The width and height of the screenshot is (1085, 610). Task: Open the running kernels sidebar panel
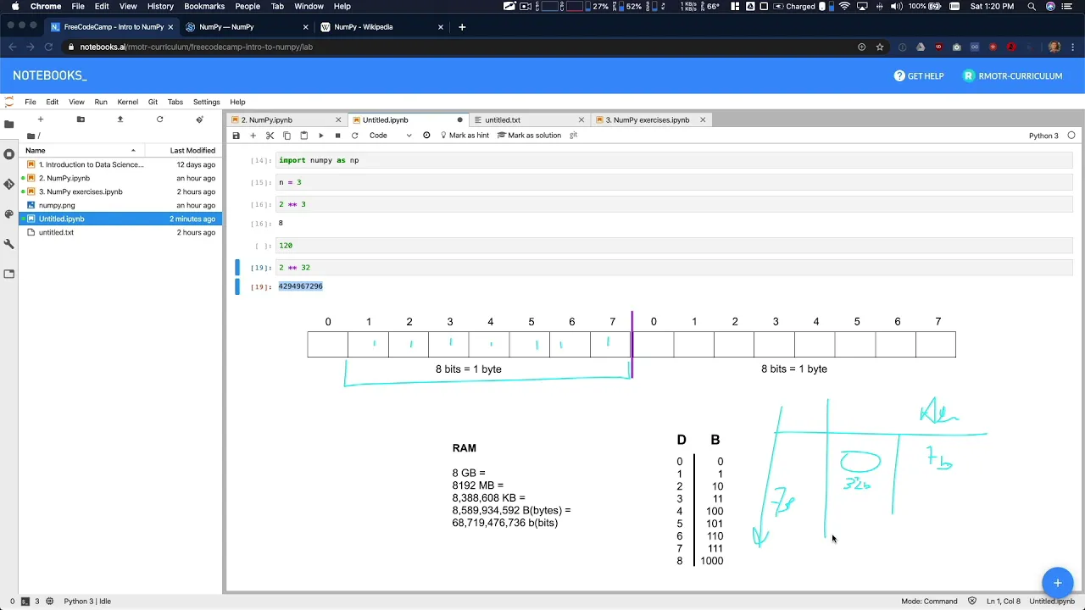(x=8, y=154)
